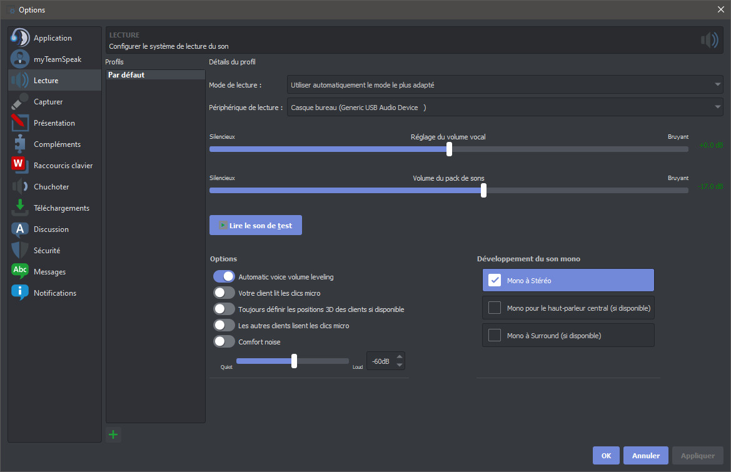The width and height of the screenshot is (731, 472).
Task: Select the Sécurité shield icon
Action: [20, 251]
